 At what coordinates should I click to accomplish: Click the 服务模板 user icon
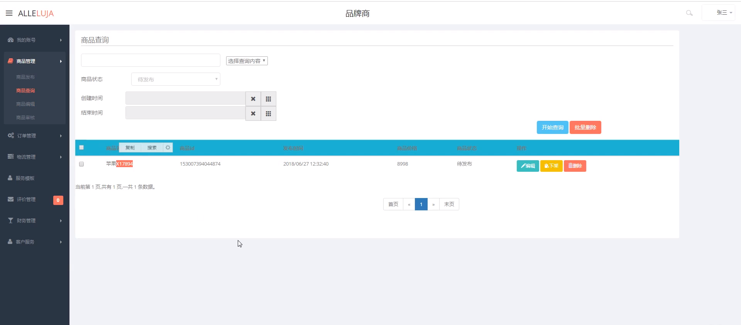click(10, 178)
